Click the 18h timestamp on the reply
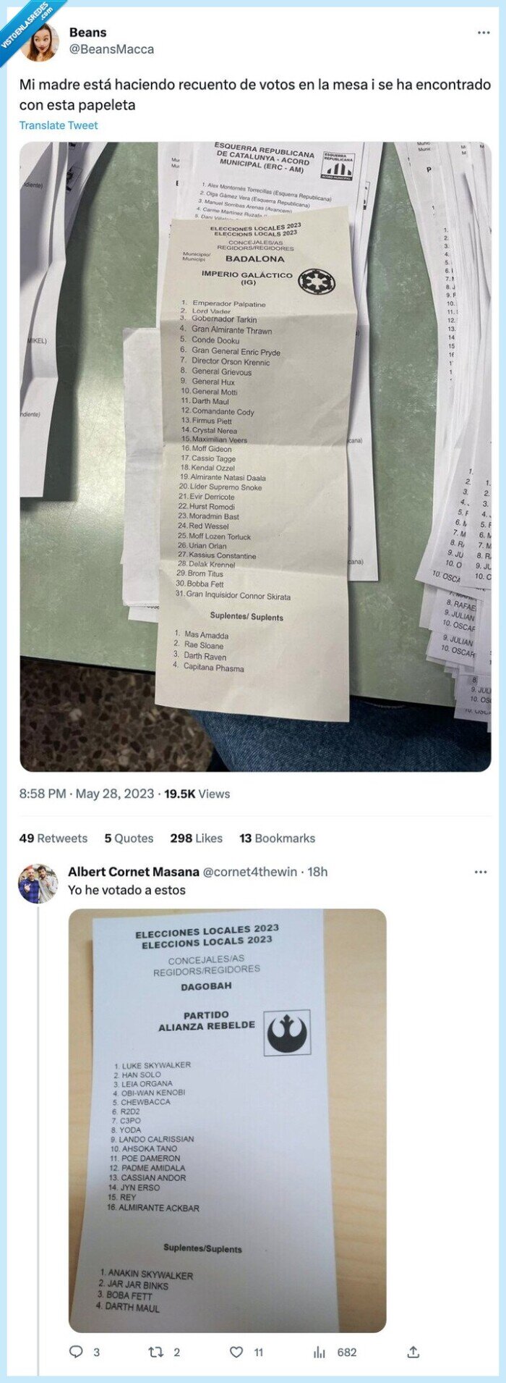Screen dimensions: 506x1383 (x=317, y=872)
